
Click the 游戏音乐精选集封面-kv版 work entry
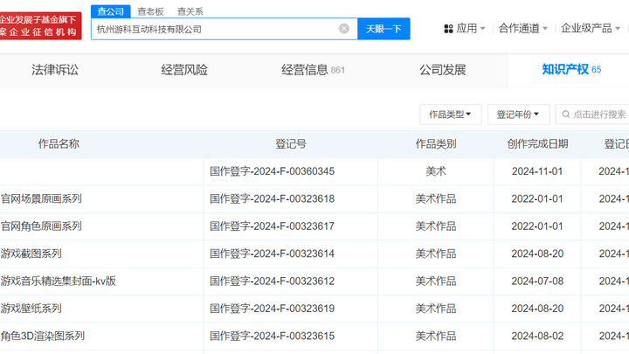(x=58, y=281)
